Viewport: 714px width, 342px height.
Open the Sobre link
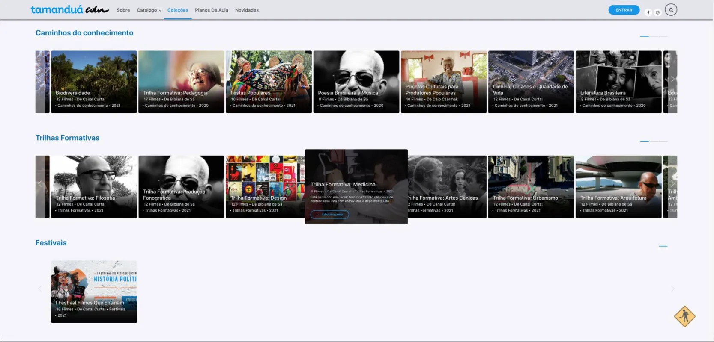[123, 10]
